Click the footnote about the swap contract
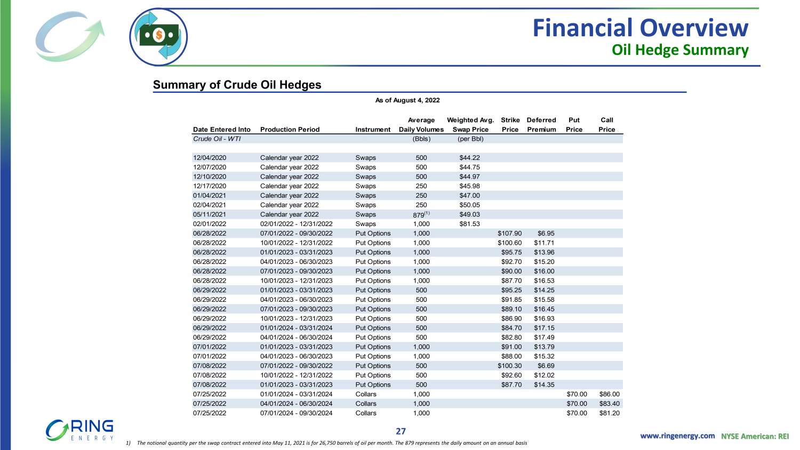The width and height of the screenshot is (800, 450). pyautogui.click(x=326, y=443)
